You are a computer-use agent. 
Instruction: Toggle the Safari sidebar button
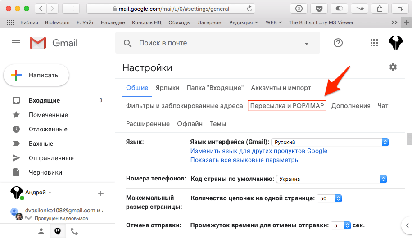tap(71, 9)
